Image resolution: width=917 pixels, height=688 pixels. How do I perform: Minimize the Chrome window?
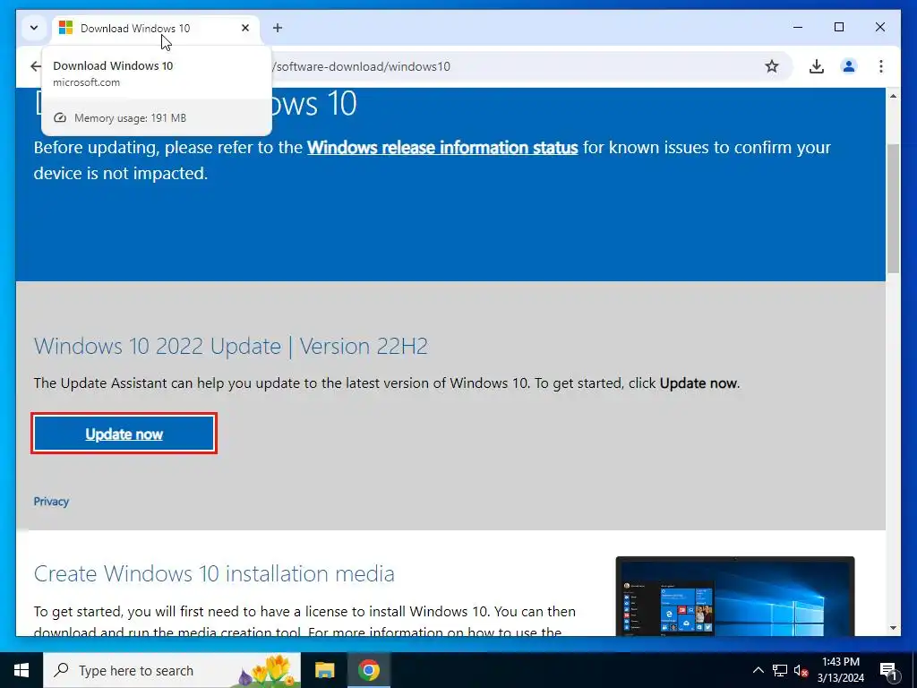798,27
